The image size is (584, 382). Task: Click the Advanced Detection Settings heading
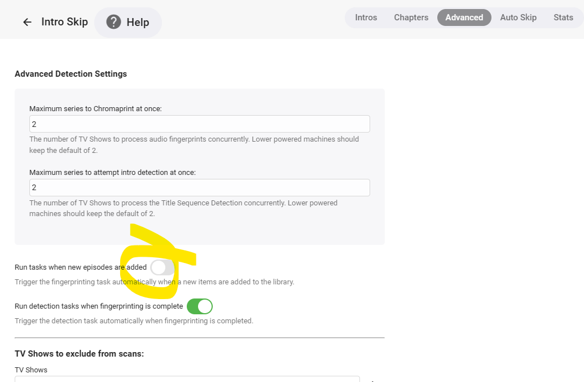click(x=71, y=74)
